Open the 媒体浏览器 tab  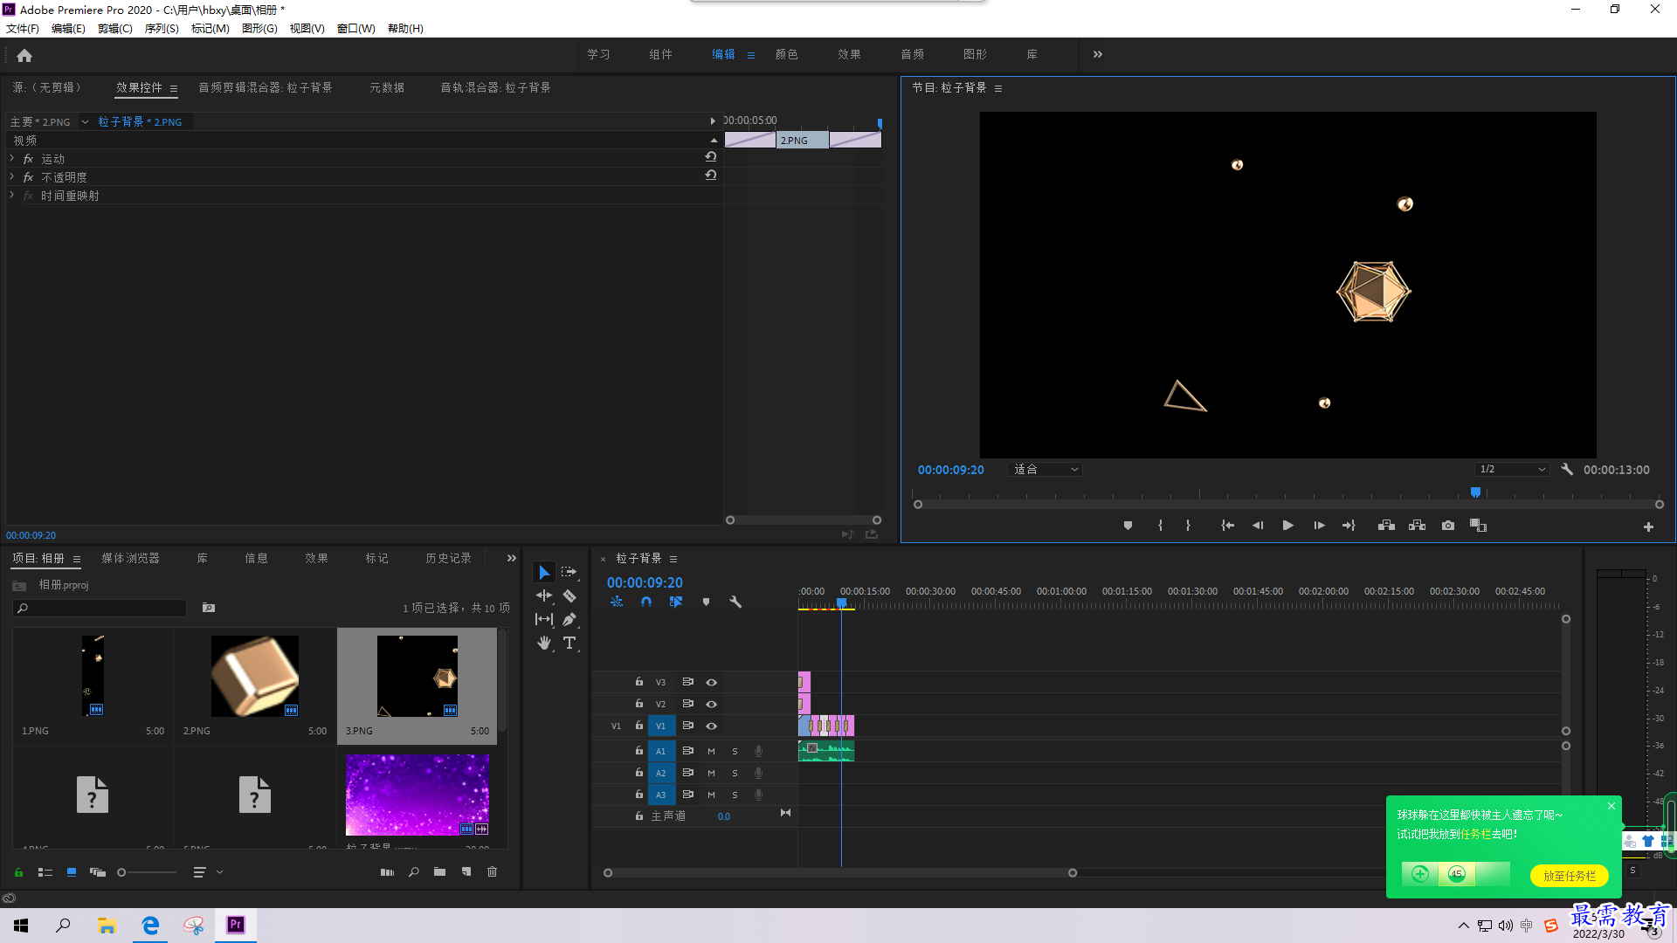pyautogui.click(x=130, y=558)
